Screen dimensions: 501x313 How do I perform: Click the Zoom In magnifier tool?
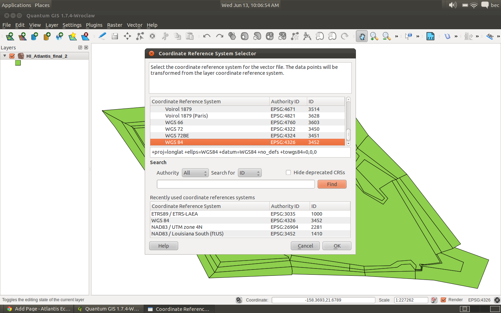click(x=374, y=36)
